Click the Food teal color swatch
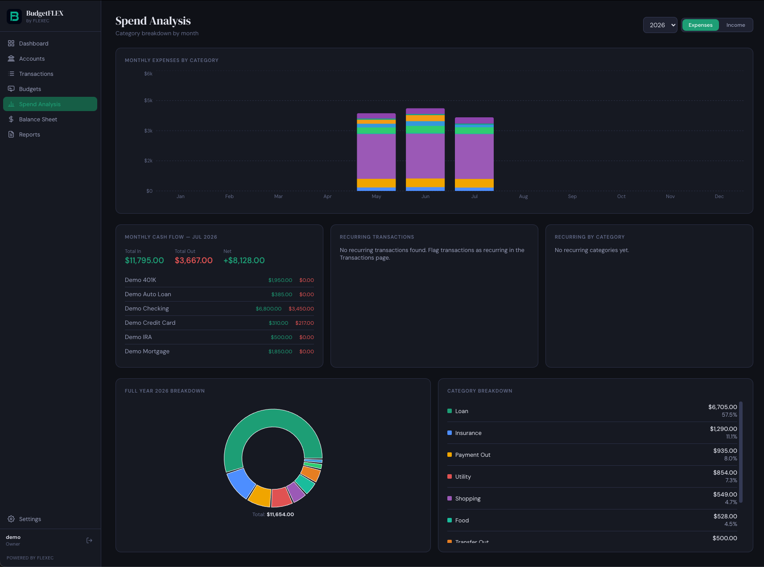764x567 pixels. coord(450,520)
